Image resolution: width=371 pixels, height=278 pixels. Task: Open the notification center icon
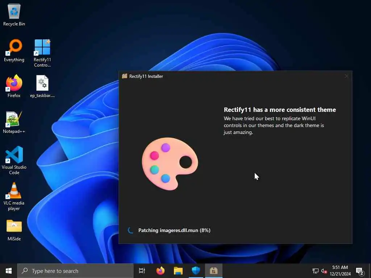pos(360,271)
